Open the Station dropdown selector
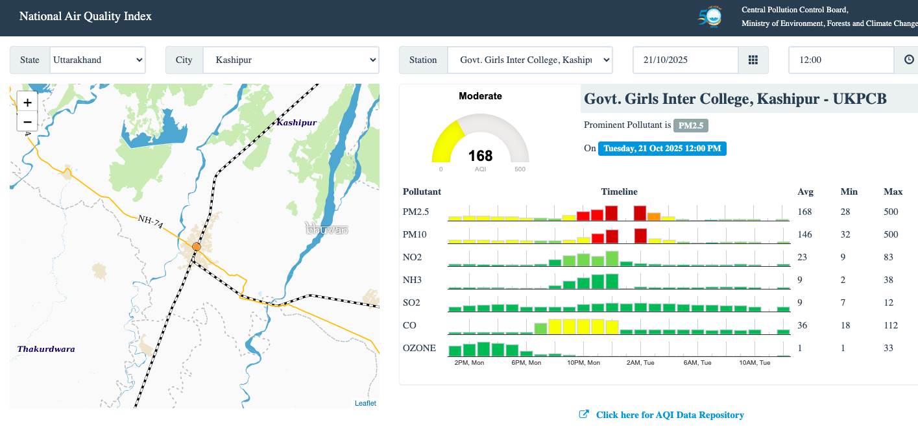The height and width of the screenshot is (431, 918). tap(529, 60)
